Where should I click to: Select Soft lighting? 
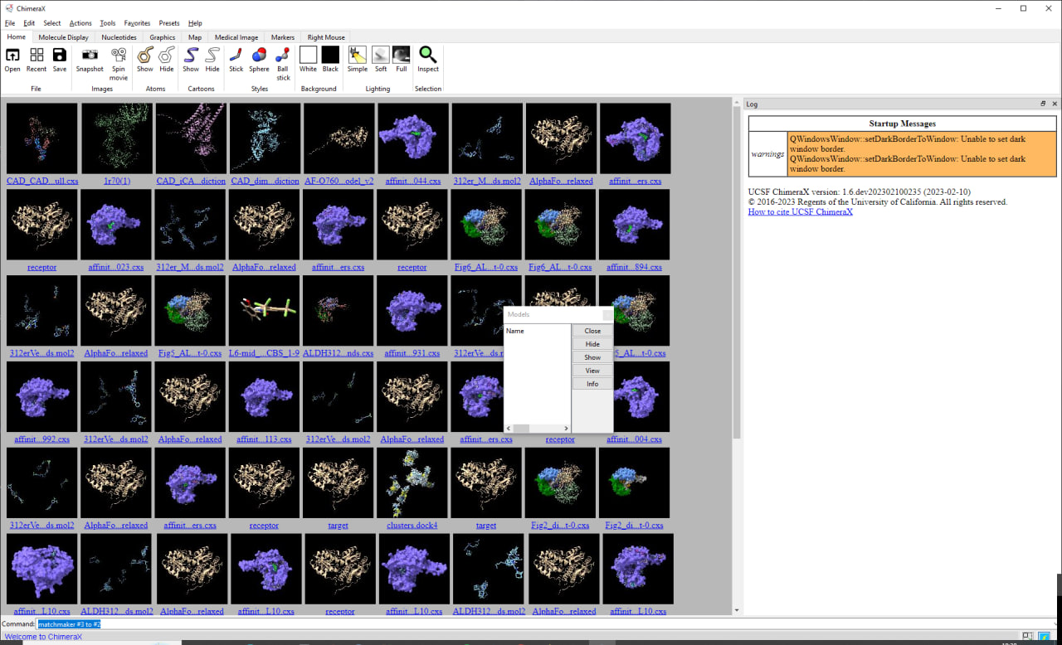point(381,56)
